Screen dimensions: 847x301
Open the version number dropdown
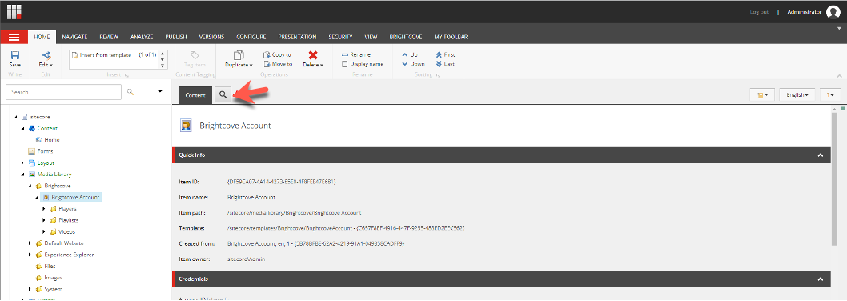click(x=830, y=94)
